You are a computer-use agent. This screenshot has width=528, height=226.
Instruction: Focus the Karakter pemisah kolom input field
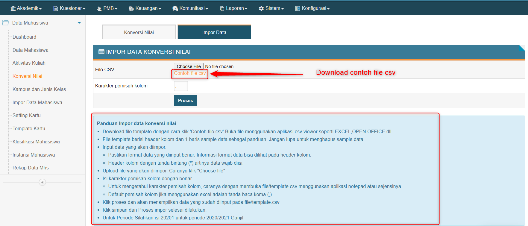[181, 86]
